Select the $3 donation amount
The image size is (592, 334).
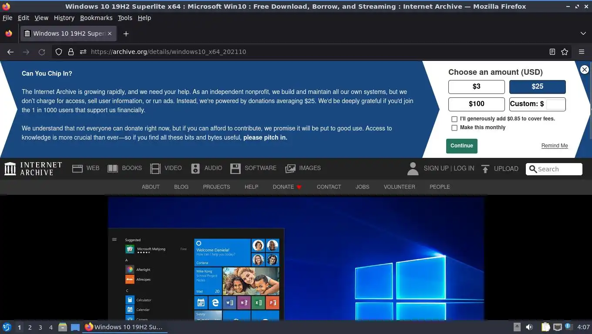pyautogui.click(x=477, y=87)
